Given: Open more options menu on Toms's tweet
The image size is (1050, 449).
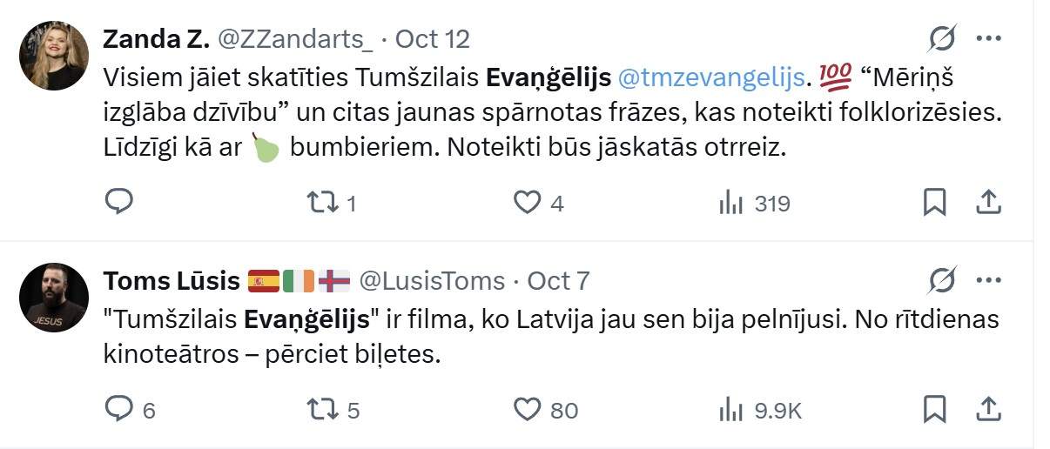Looking at the screenshot, I should coord(988,280).
